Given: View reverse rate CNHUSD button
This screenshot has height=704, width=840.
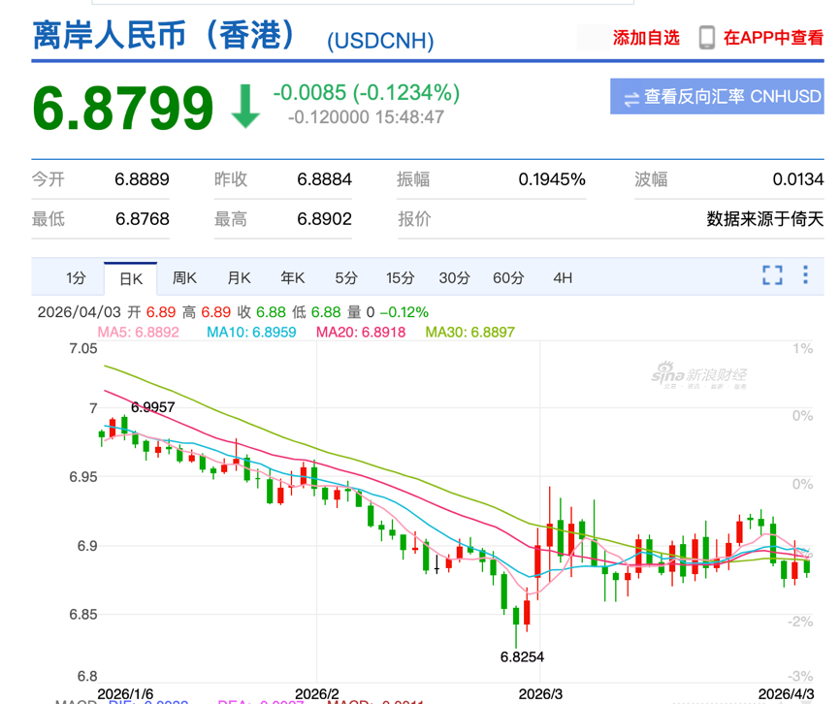Looking at the screenshot, I should point(717,97).
